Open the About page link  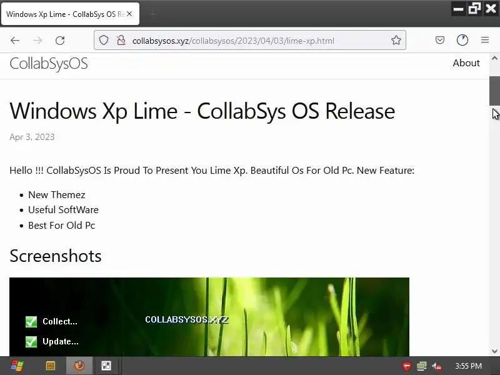coord(466,63)
